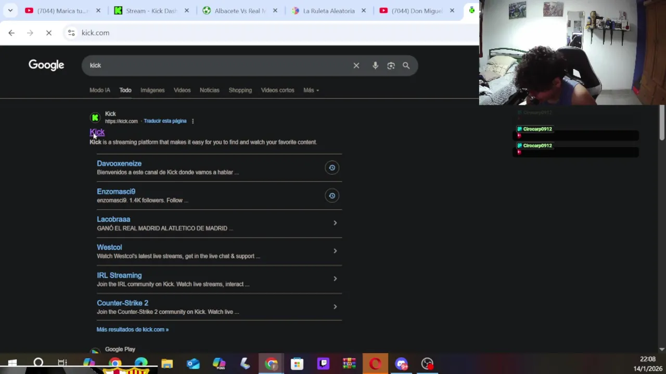Open taskbar search circle
The width and height of the screenshot is (666, 374).
tap(38, 363)
